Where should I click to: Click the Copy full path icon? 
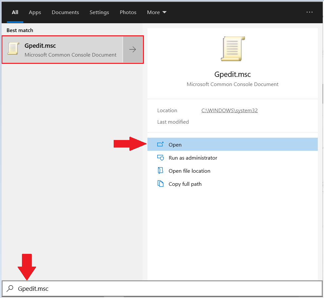(x=160, y=184)
